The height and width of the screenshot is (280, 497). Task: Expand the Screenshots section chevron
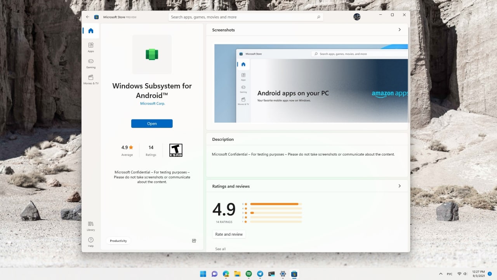(400, 30)
